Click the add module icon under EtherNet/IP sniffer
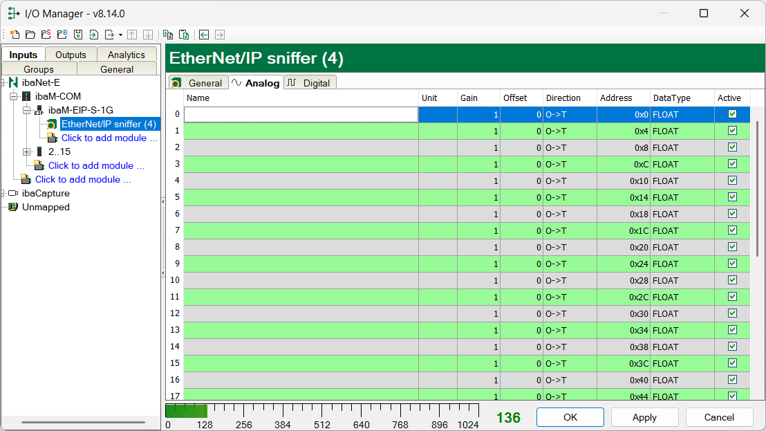The image size is (766, 431). click(x=53, y=138)
